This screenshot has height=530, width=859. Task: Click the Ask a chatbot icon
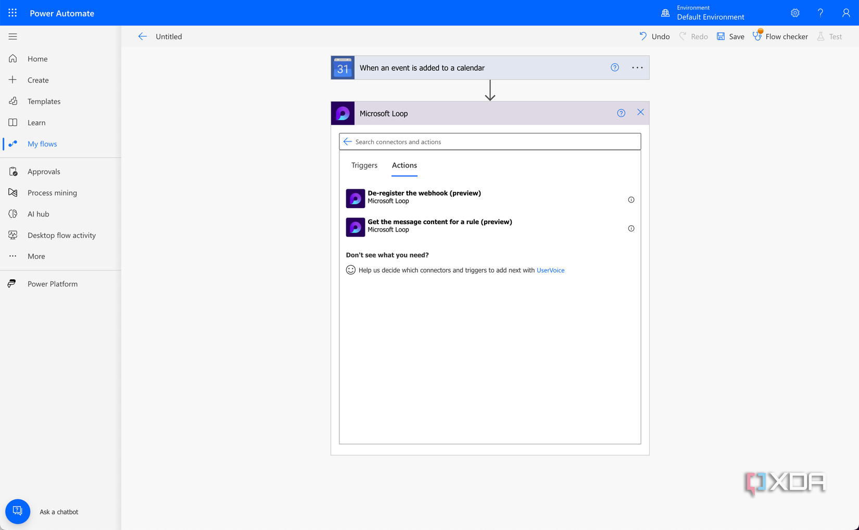point(18,511)
